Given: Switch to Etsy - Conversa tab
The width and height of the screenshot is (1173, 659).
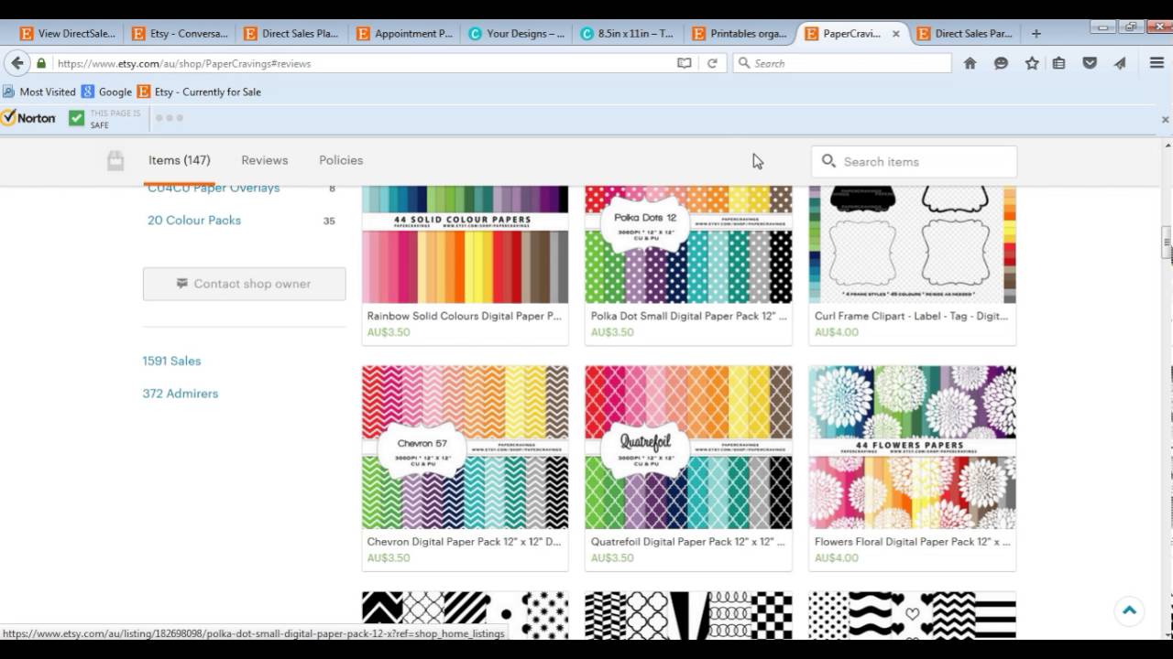Looking at the screenshot, I should (x=180, y=34).
